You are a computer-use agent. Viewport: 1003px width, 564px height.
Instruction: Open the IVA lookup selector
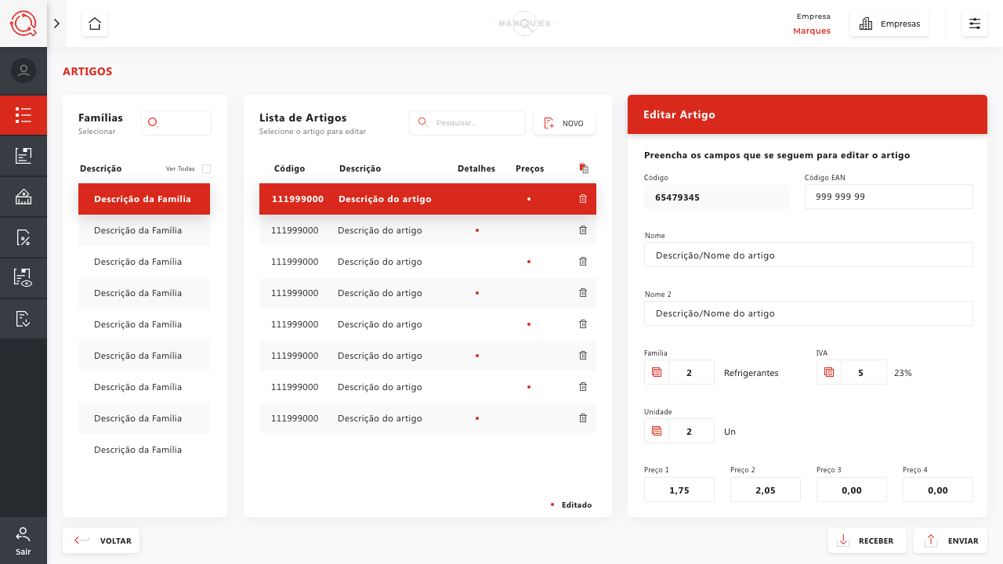click(829, 372)
